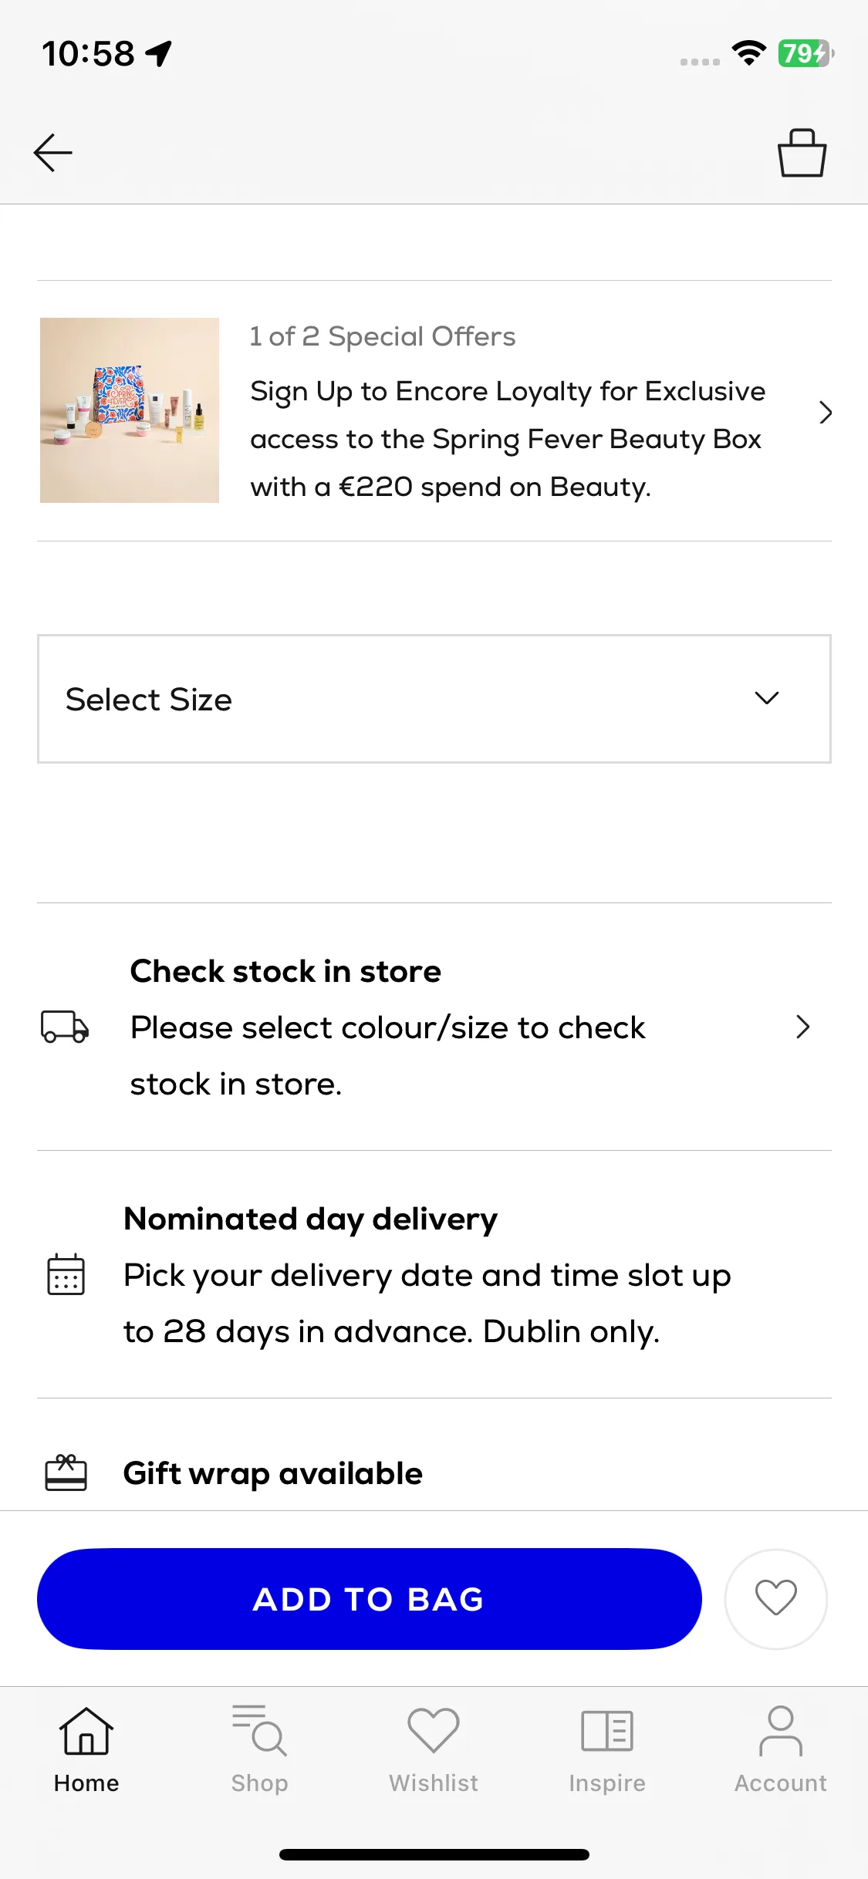Expand Special Offers chevron arrow

(x=826, y=413)
